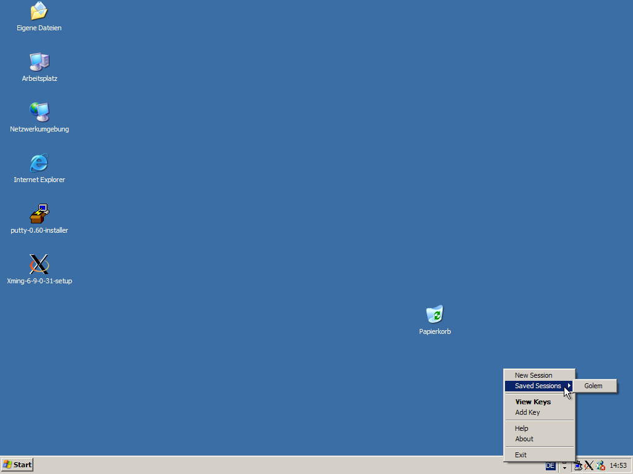633x474 pixels.
Task: Select the Netzwerkumgebung desktop icon
Action: [x=39, y=112]
